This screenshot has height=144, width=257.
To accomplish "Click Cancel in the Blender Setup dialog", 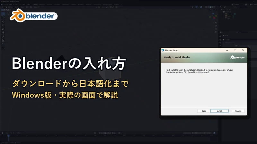I will coord(238,111).
